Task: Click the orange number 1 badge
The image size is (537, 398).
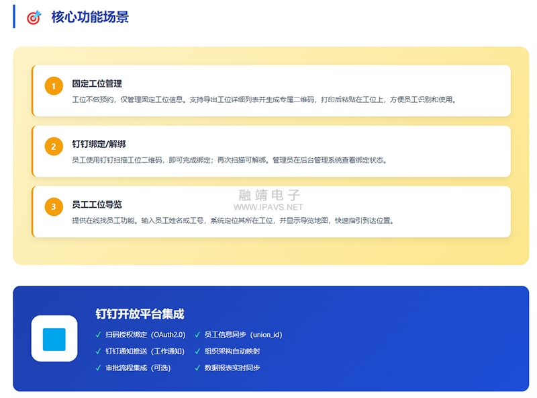Action: [54, 86]
